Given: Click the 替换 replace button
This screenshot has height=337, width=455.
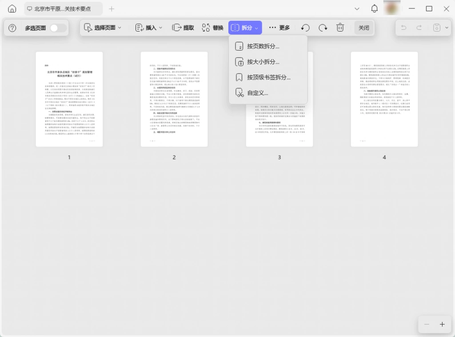Looking at the screenshot, I should [213, 28].
